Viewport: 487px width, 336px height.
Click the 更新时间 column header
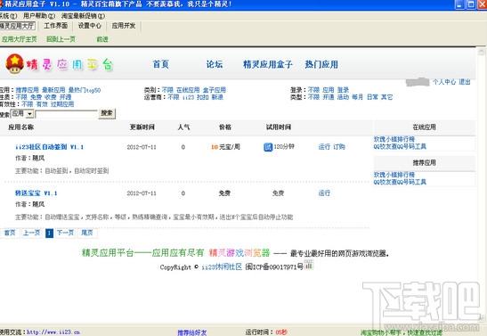[142, 127]
